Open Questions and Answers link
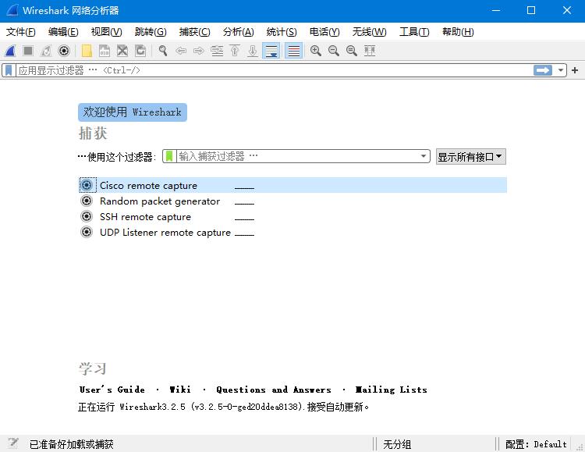 tap(274, 390)
